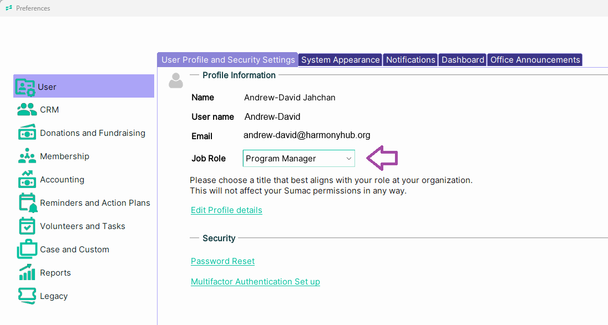Select the Reminders and Action Plans icon
608x325 pixels.
coord(27,203)
